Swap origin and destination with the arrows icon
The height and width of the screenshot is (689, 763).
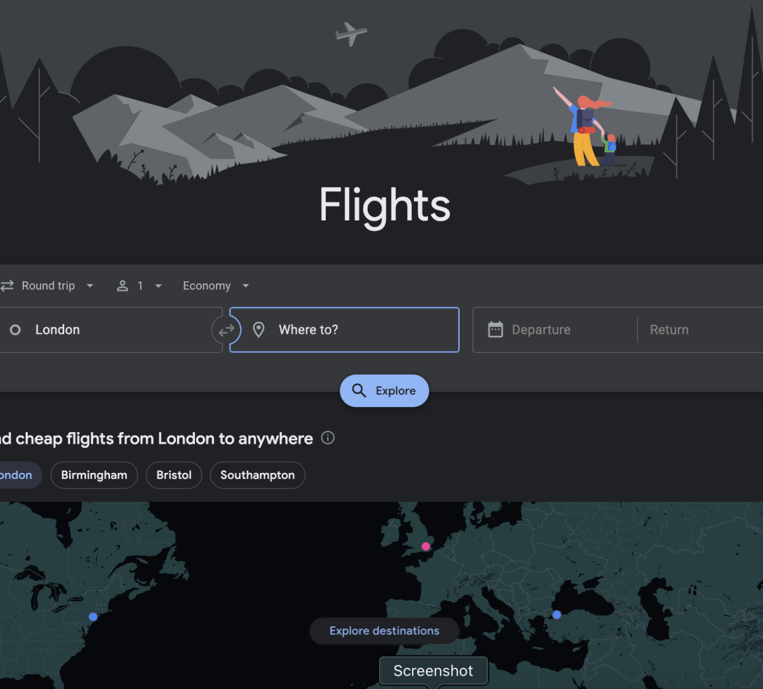click(x=226, y=331)
